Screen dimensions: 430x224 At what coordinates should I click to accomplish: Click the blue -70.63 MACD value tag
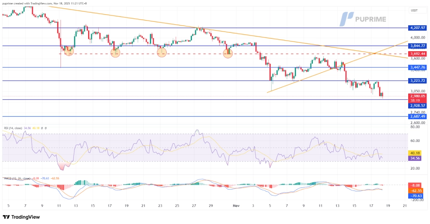pos(417,195)
